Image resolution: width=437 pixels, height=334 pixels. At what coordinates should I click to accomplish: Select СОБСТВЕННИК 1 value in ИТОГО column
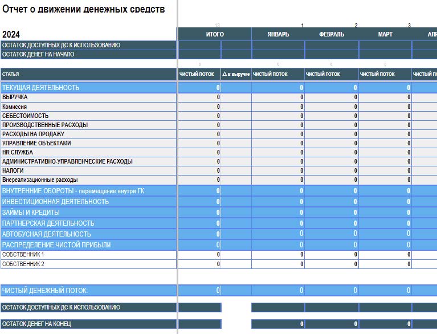[x=199, y=255]
